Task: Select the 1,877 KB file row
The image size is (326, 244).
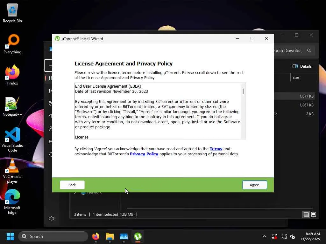Action: pos(294,96)
